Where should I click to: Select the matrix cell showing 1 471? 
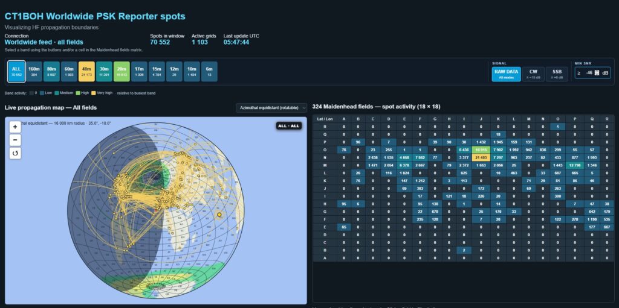tap(372, 165)
